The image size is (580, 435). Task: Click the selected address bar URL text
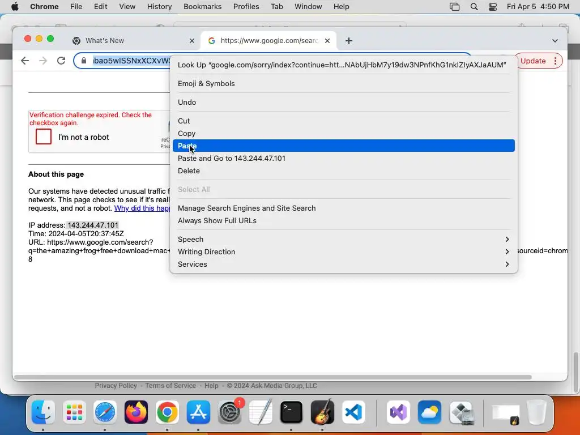point(131,61)
